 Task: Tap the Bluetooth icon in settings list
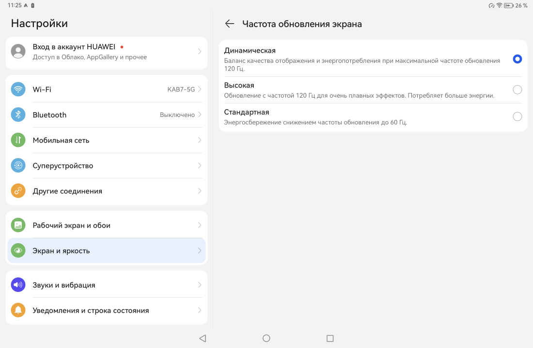click(x=18, y=115)
